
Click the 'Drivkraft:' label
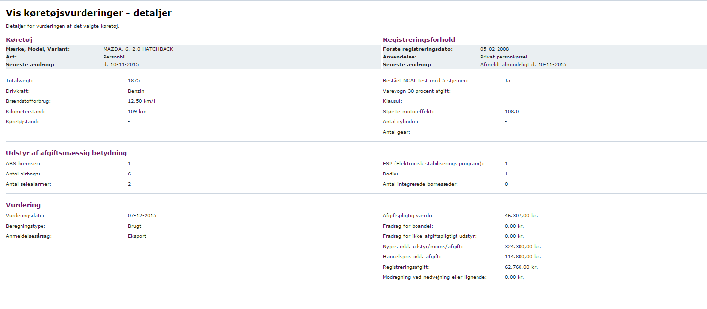click(19, 91)
